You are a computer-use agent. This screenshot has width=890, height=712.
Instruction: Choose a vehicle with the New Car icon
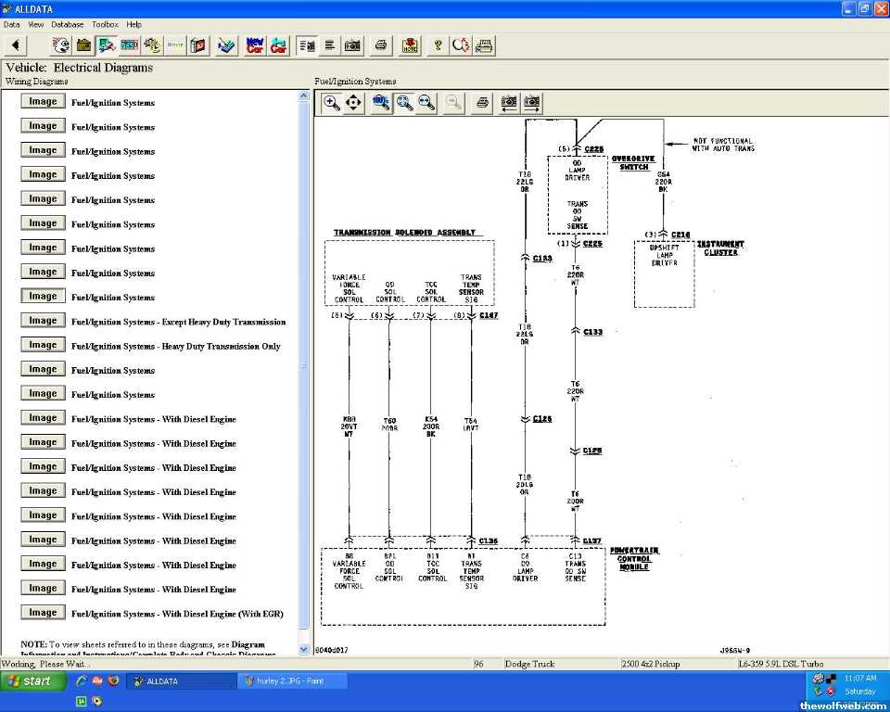(x=255, y=44)
